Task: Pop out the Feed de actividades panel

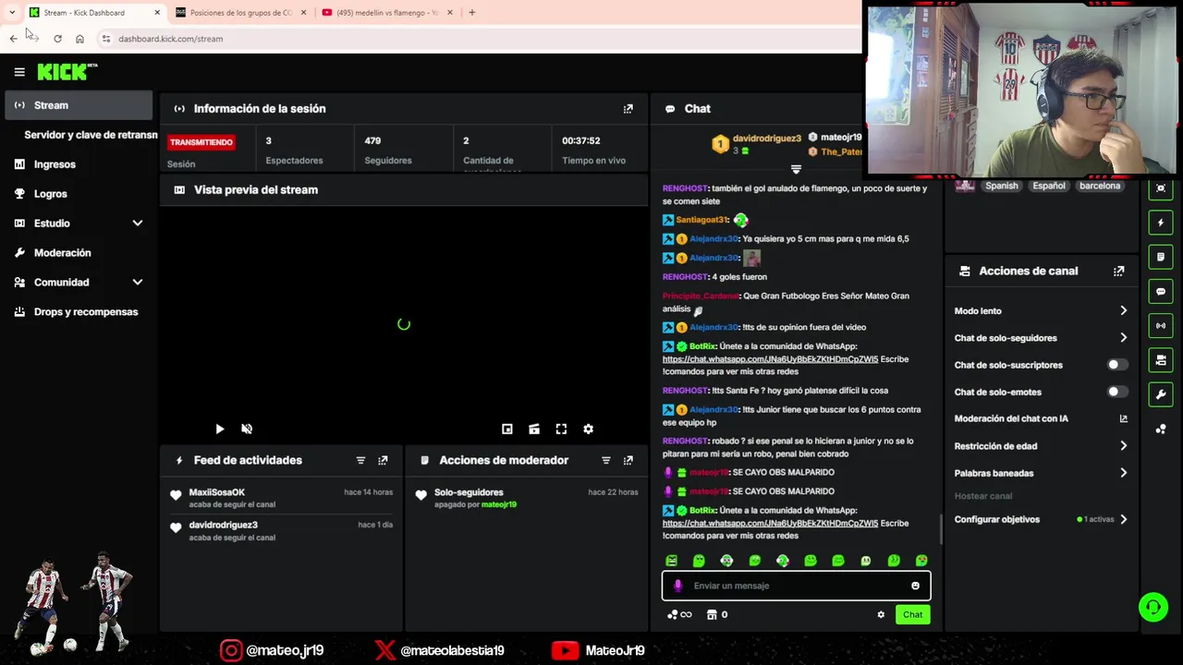Action: click(383, 460)
